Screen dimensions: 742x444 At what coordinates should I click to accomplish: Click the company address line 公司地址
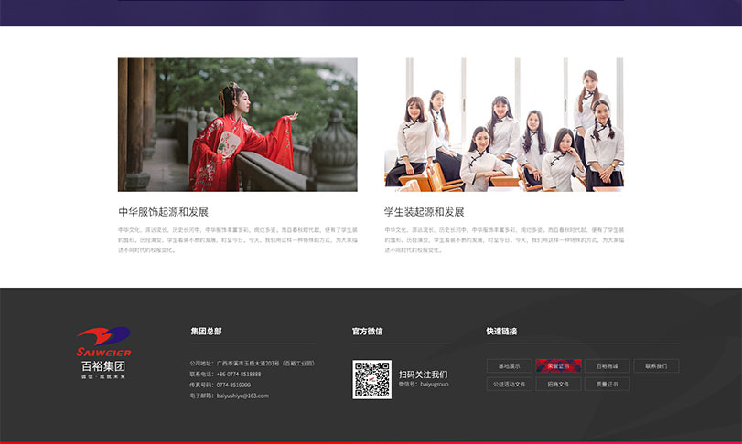click(x=253, y=364)
